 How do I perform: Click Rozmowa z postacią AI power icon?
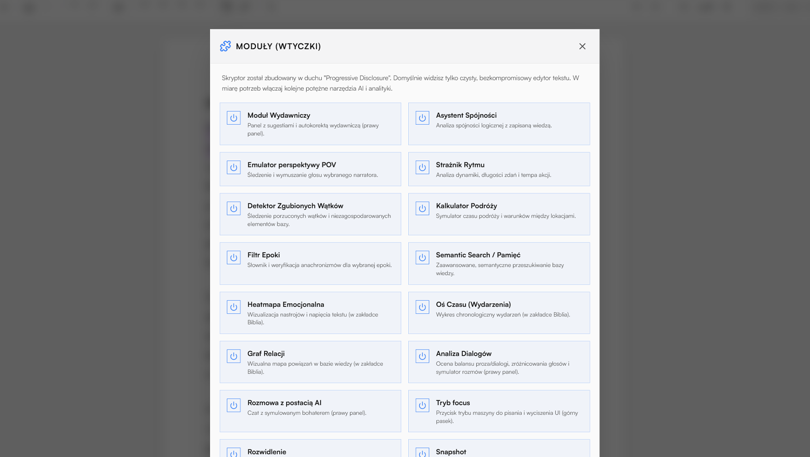coord(234,405)
